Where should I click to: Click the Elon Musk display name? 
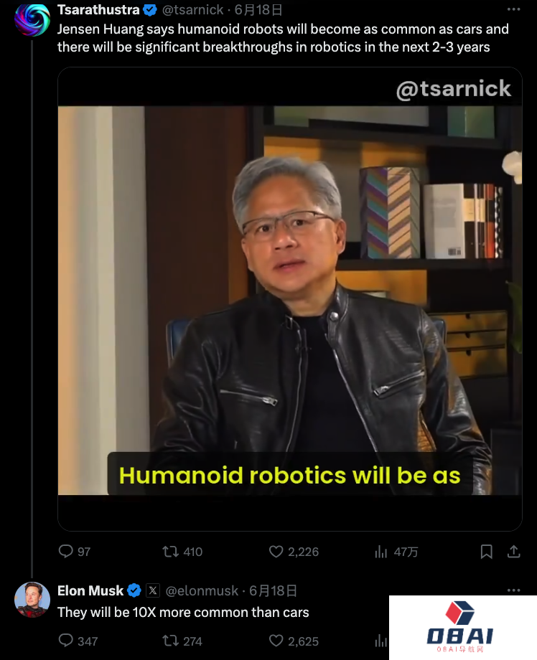(x=90, y=590)
